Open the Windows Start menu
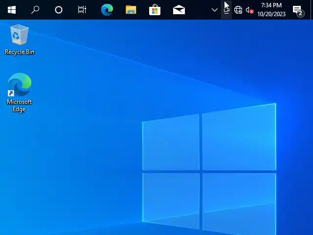The image size is (313, 235). (x=12, y=10)
